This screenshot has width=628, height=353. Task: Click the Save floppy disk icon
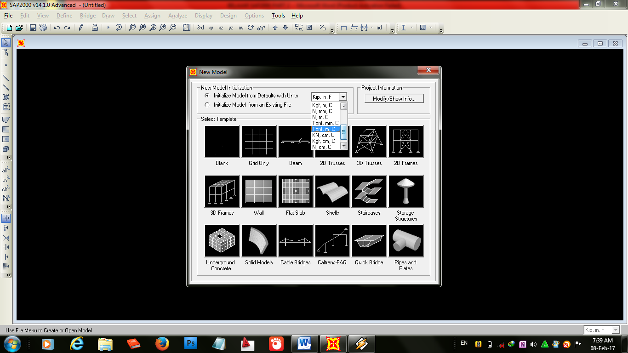click(33, 28)
